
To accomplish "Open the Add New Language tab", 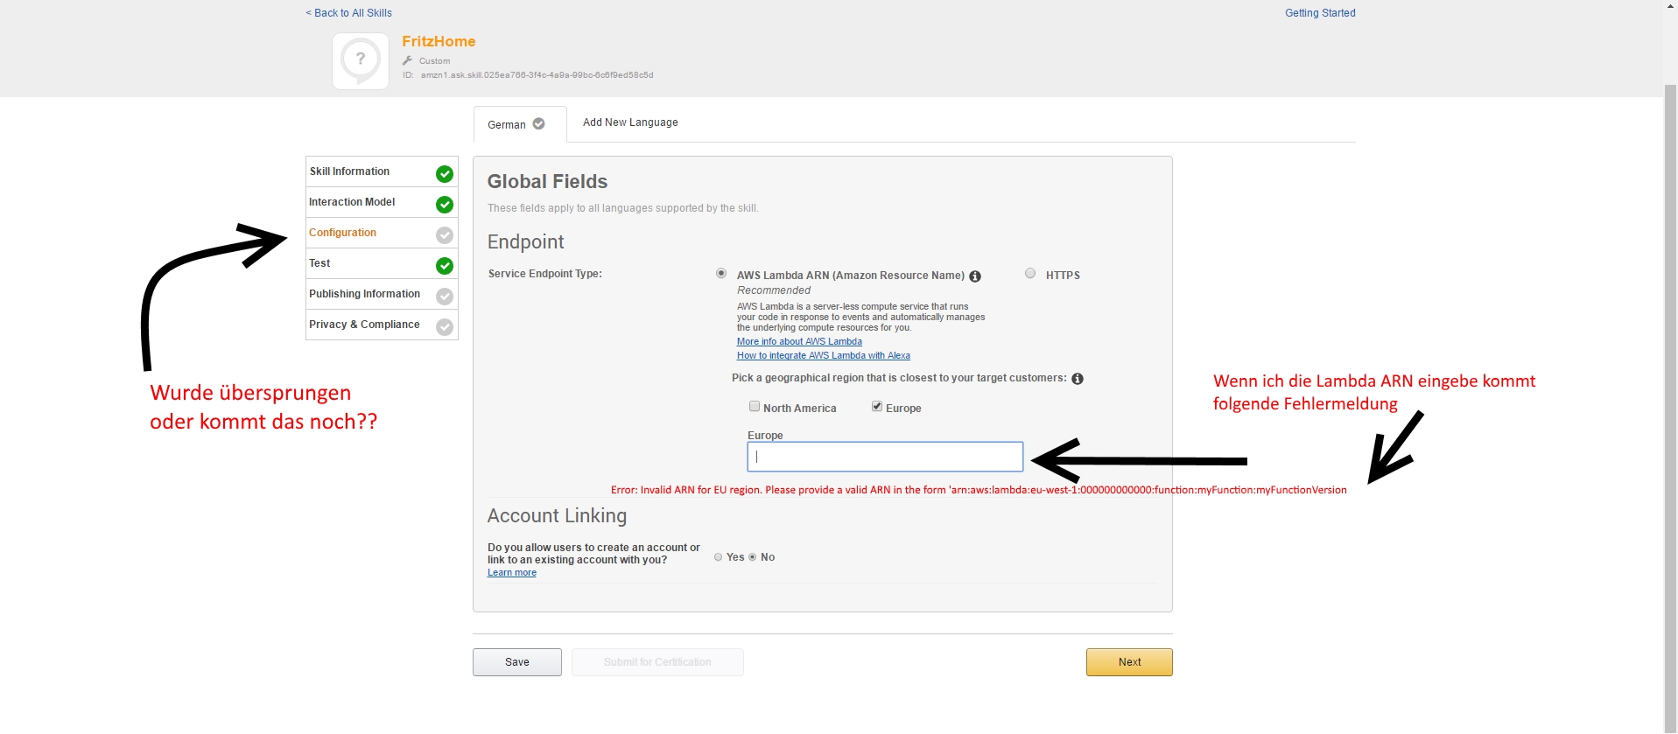I will click(x=630, y=122).
